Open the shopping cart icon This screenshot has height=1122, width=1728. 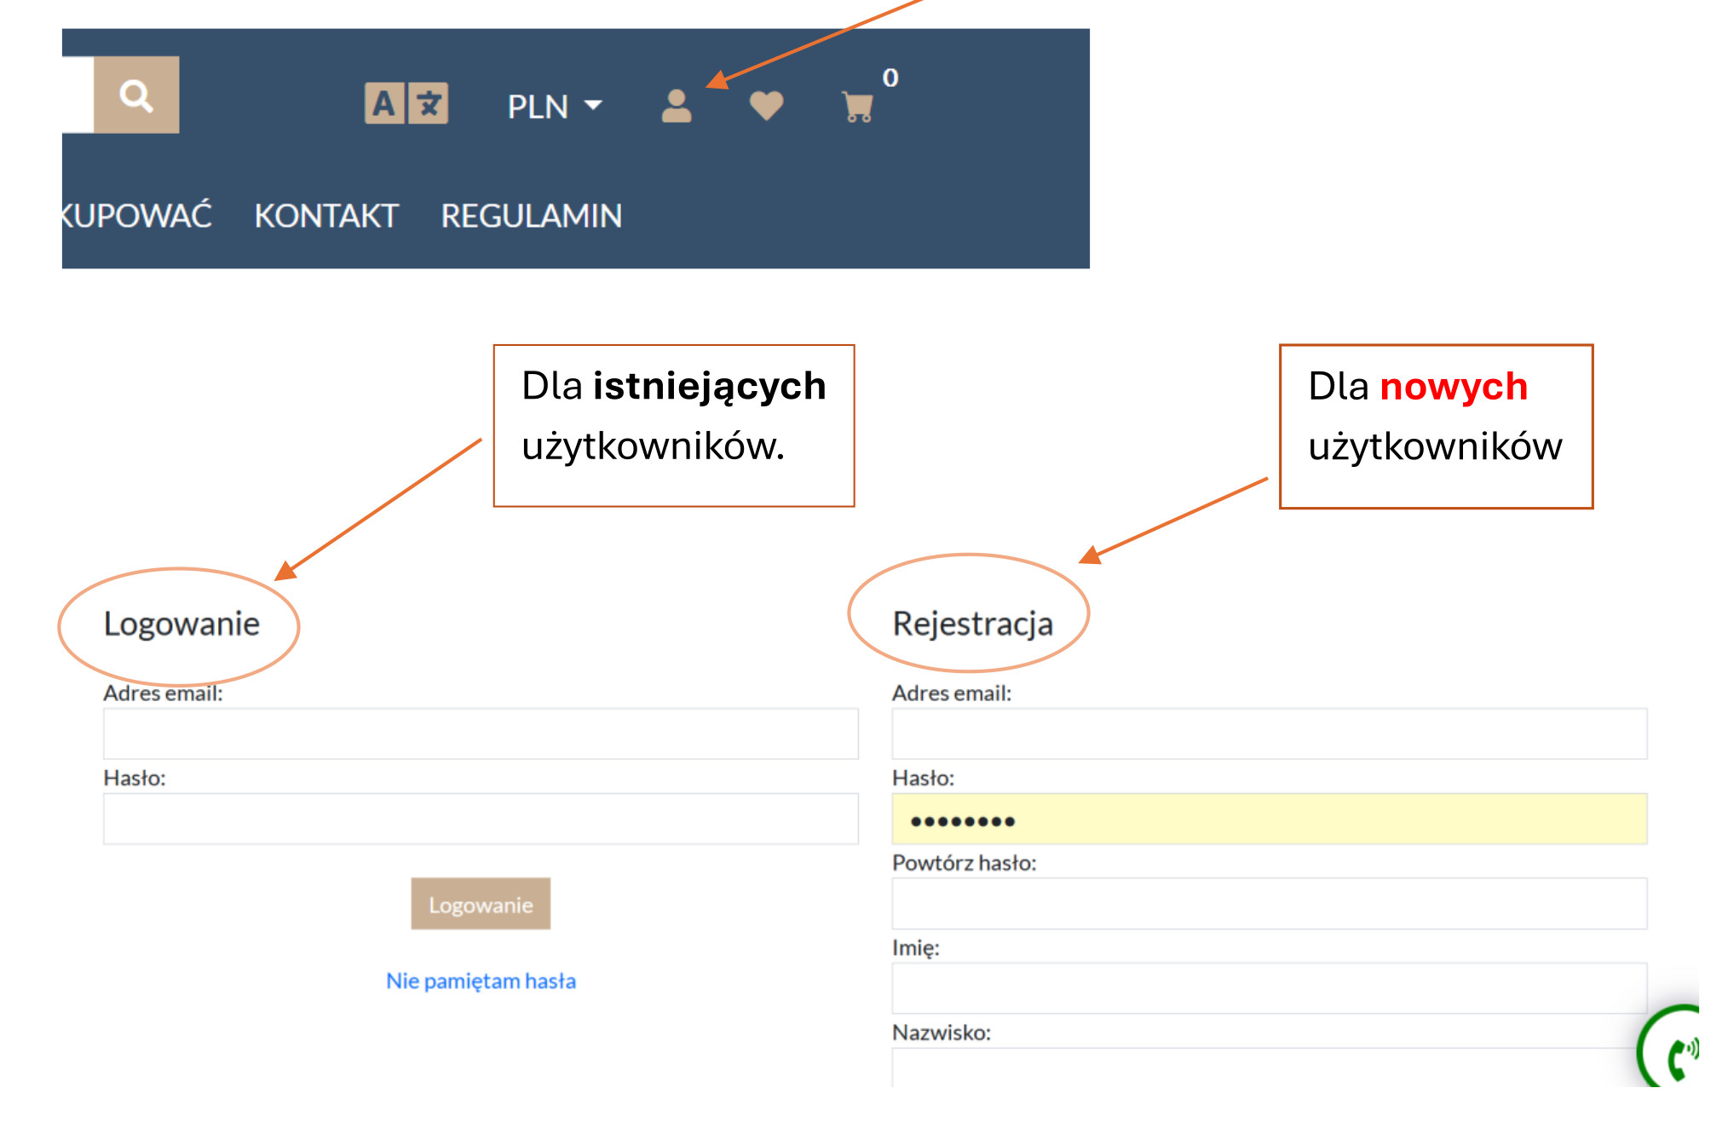pos(857,107)
